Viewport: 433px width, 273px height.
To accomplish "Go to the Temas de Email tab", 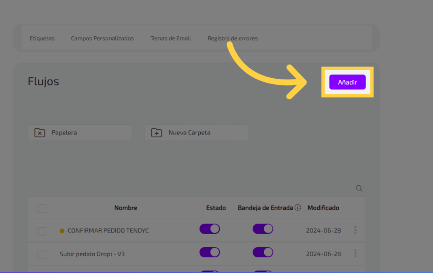I will point(170,38).
